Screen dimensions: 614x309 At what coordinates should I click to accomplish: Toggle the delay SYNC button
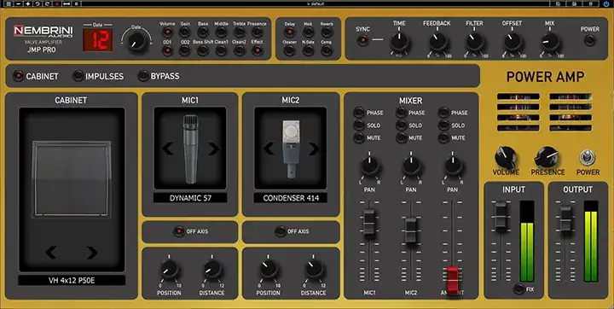coord(363,40)
